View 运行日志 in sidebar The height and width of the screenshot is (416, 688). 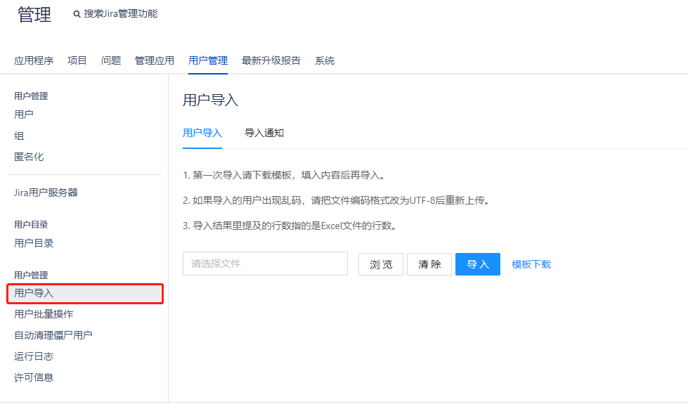pos(34,356)
